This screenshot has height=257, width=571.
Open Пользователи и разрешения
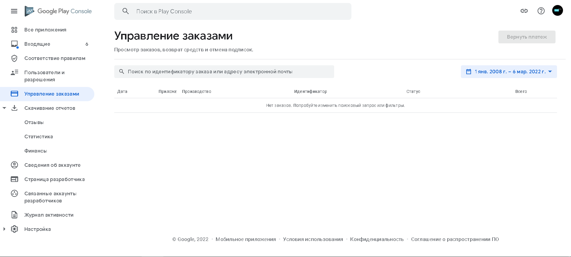[x=44, y=76]
